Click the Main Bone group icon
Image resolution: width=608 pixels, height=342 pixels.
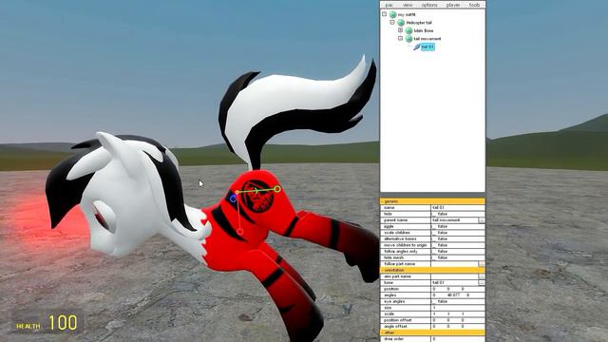point(408,30)
